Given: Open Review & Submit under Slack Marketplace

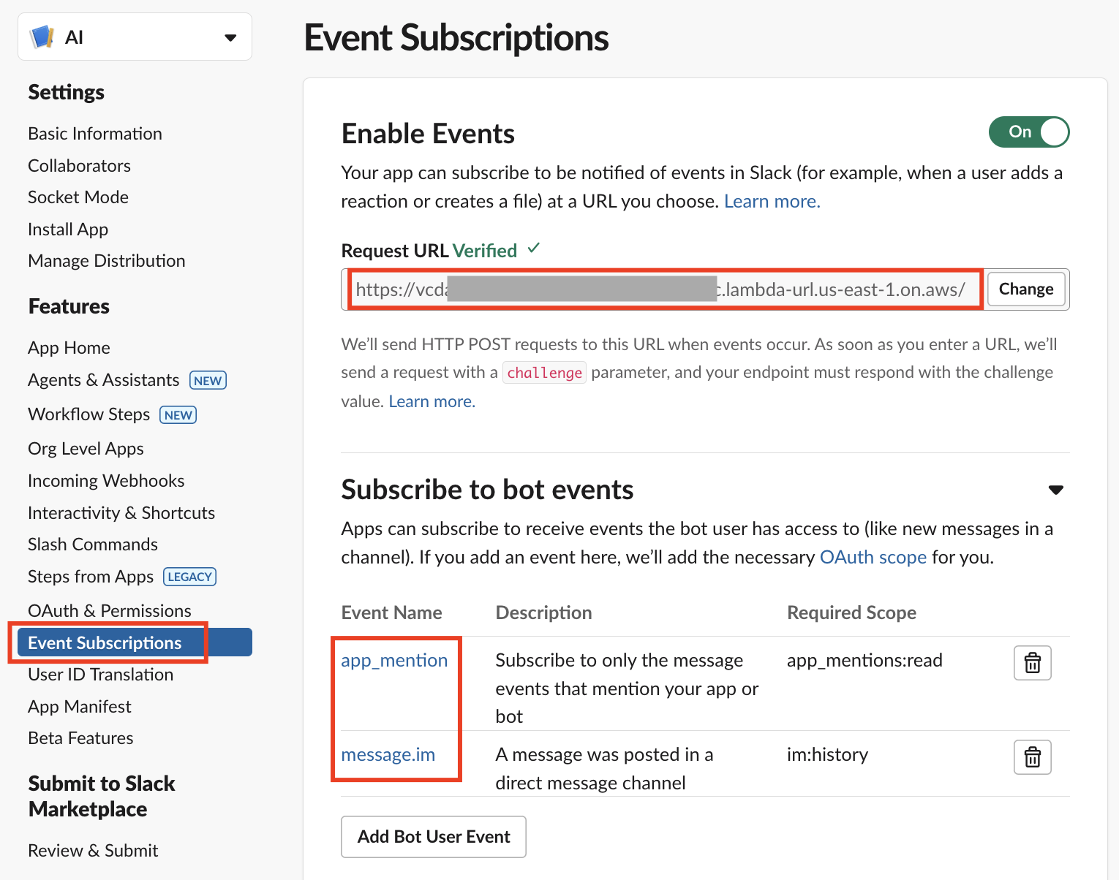Looking at the screenshot, I should pyautogui.click(x=92, y=850).
